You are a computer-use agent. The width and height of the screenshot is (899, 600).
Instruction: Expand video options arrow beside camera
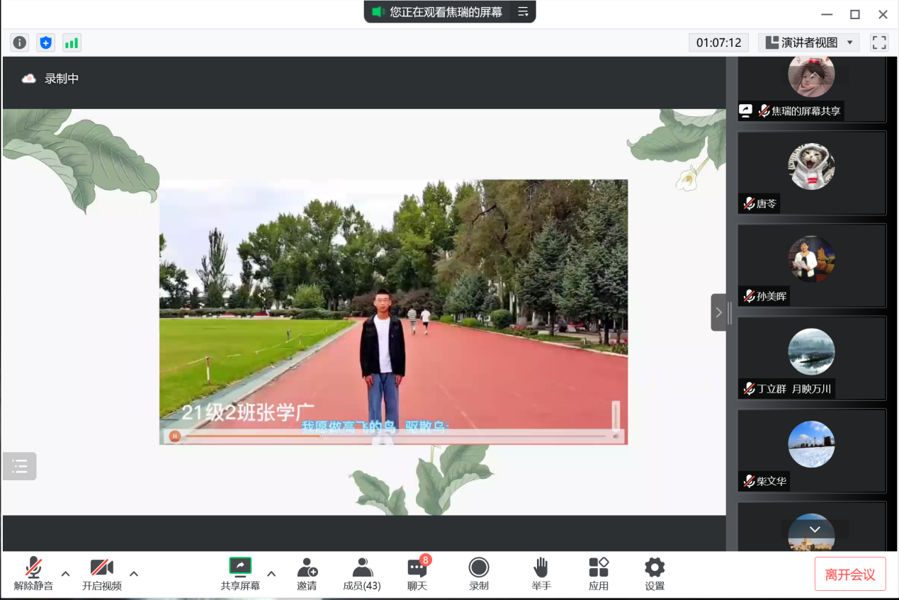click(134, 574)
